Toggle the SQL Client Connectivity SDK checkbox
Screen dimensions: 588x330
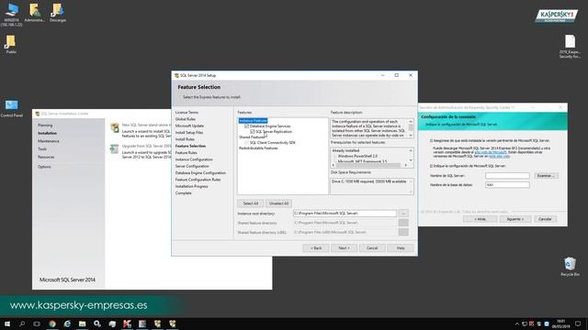pos(246,143)
